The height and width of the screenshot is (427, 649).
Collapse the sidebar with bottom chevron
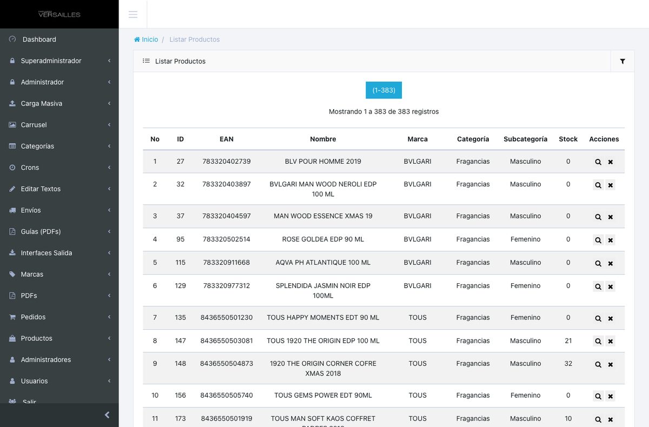click(x=107, y=415)
